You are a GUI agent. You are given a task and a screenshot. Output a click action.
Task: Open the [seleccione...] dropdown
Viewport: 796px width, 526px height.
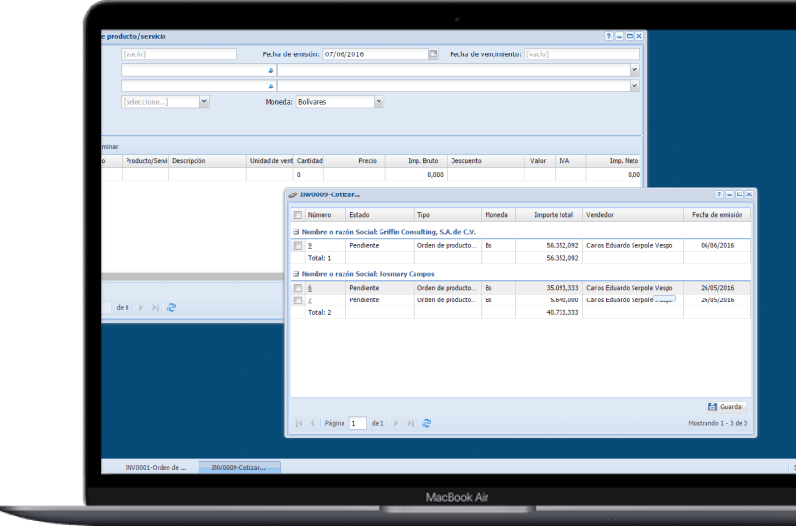pos(204,101)
